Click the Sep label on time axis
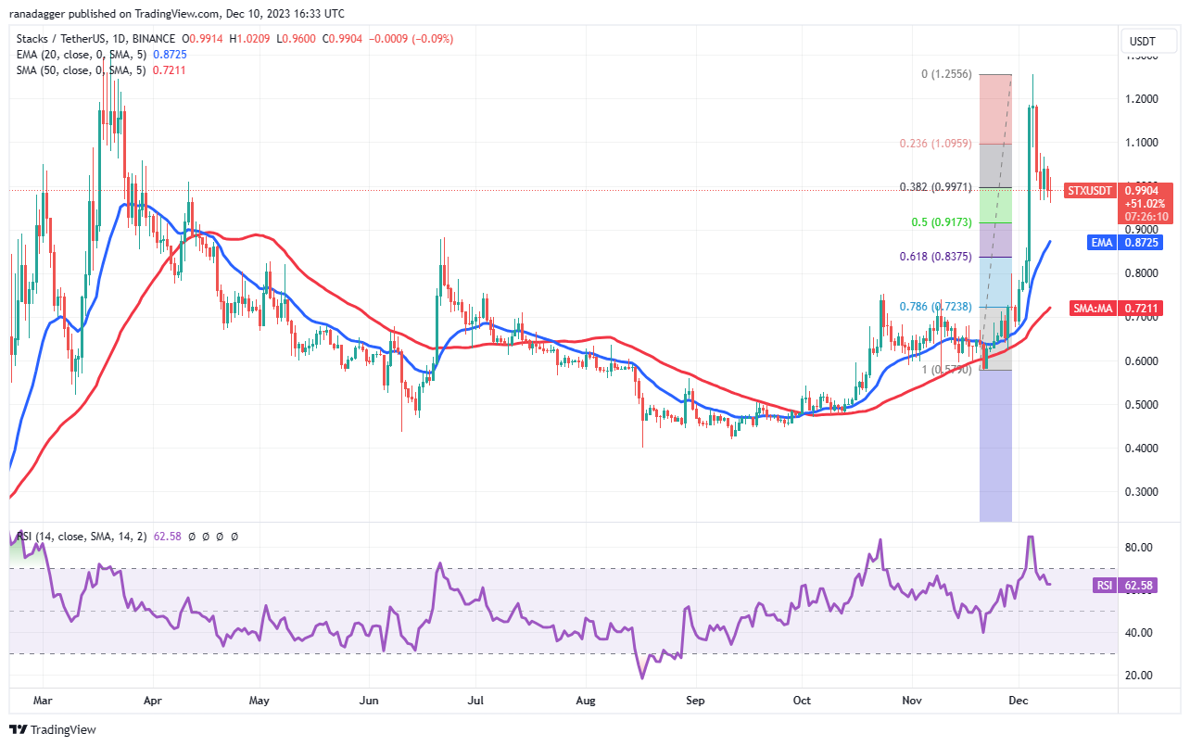Viewport: 1190px width, 746px height. tap(696, 701)
